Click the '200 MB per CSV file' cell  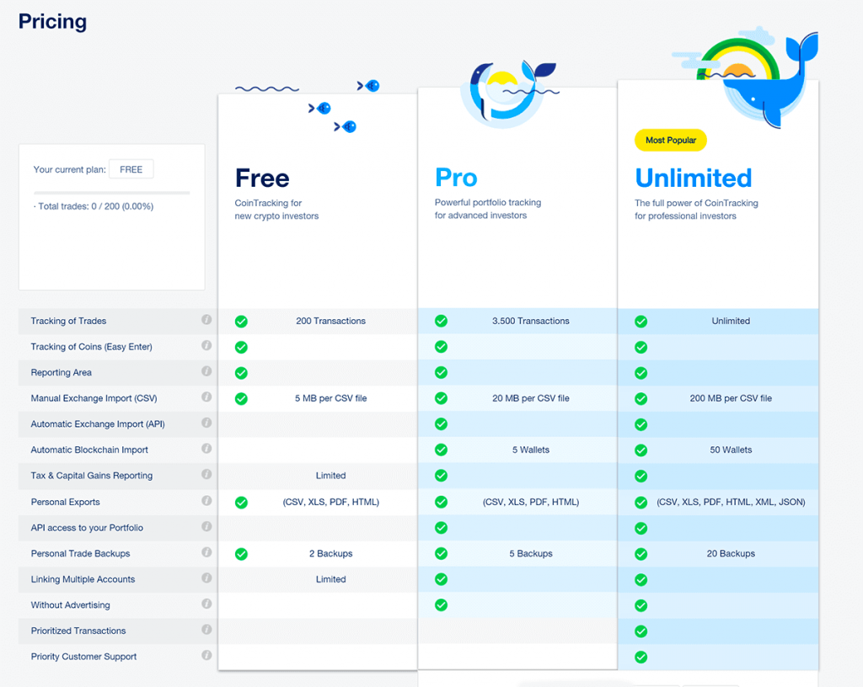731,398
